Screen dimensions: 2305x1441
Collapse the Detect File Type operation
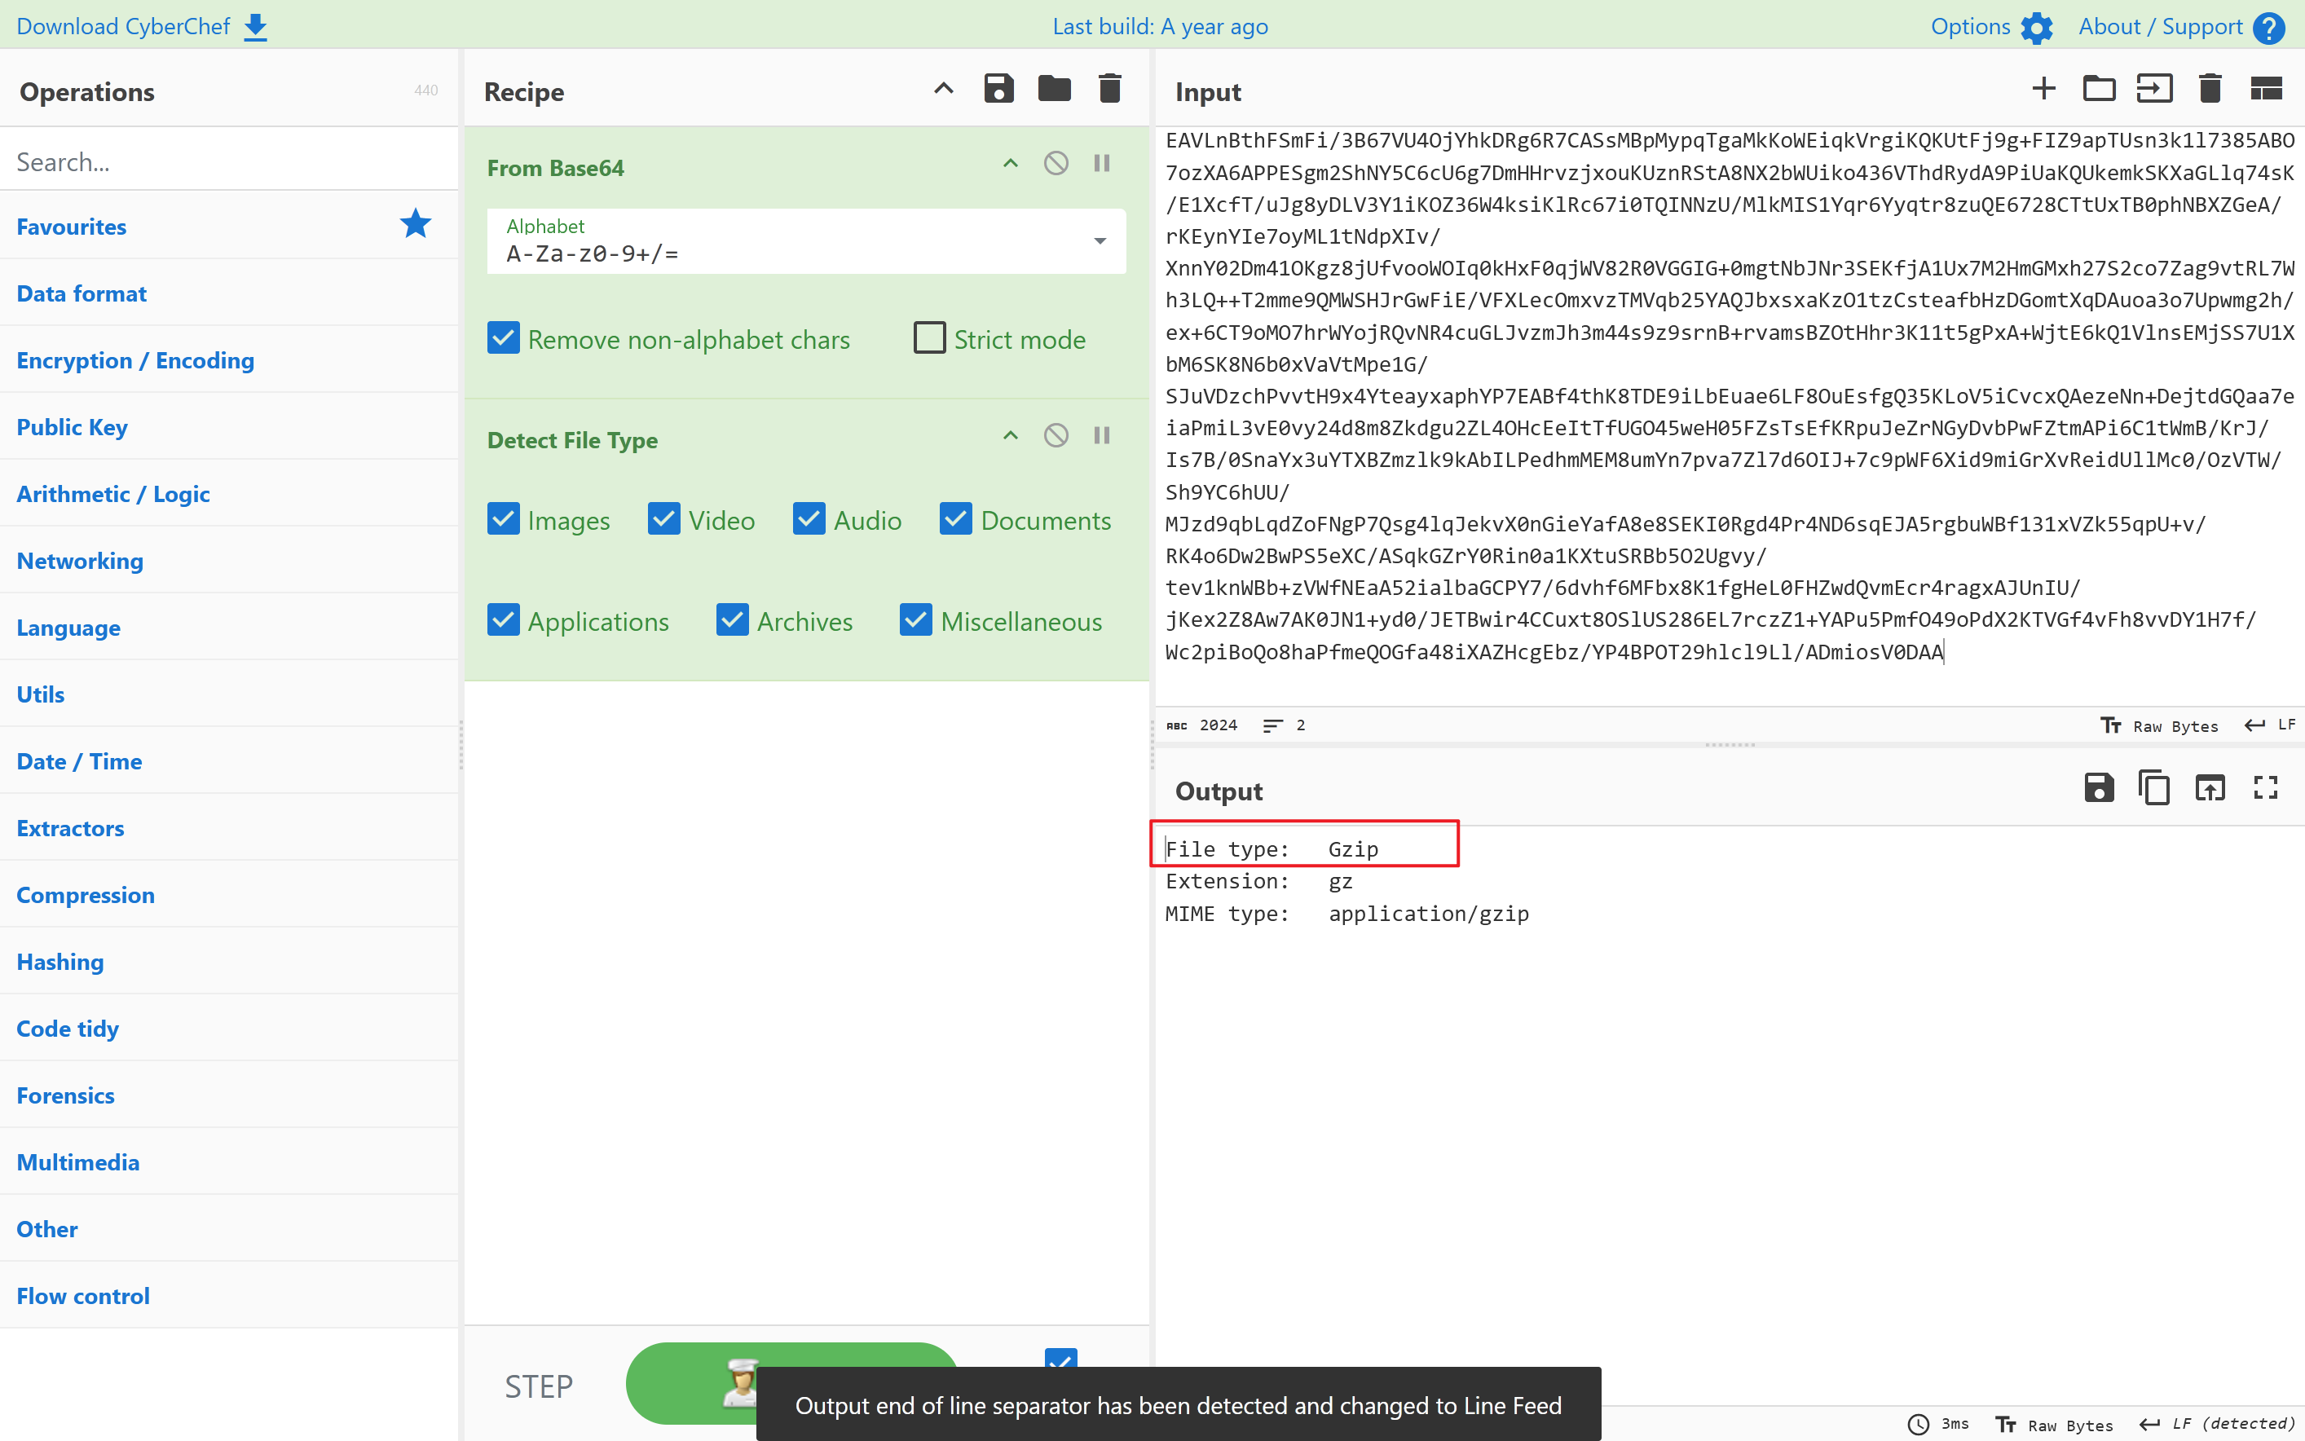1010,437
